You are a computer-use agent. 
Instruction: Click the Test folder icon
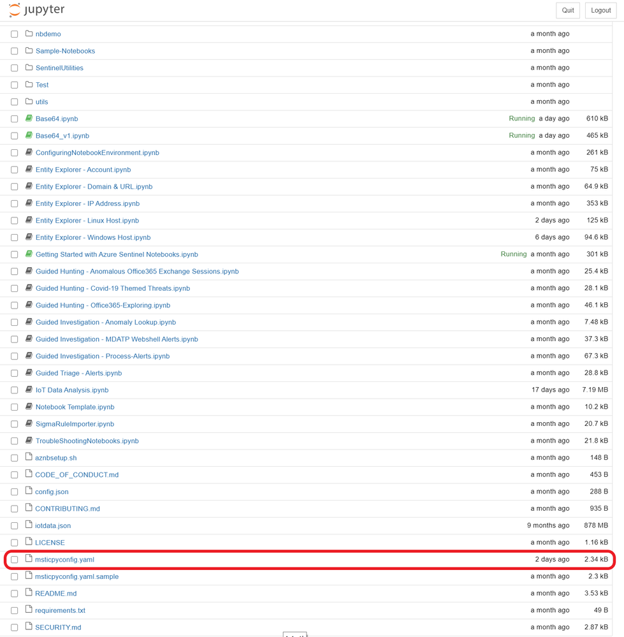(29, 85)
